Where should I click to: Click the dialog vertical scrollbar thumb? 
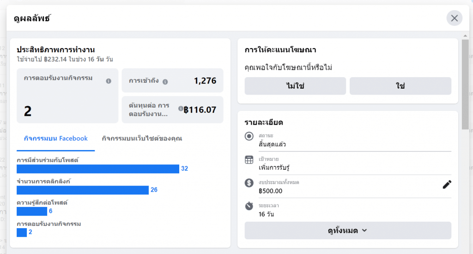[x=465, y=85]
